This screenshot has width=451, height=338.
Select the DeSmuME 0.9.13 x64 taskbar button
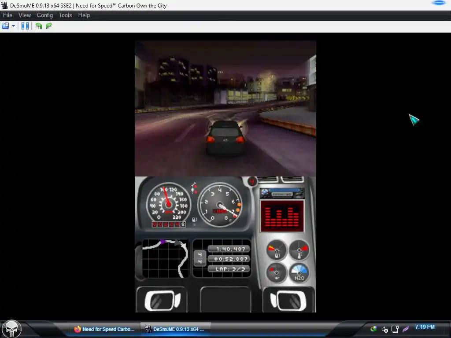[175, 329]
